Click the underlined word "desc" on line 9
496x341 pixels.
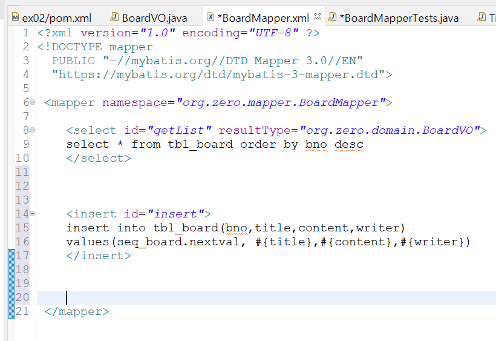click(349, 144)
